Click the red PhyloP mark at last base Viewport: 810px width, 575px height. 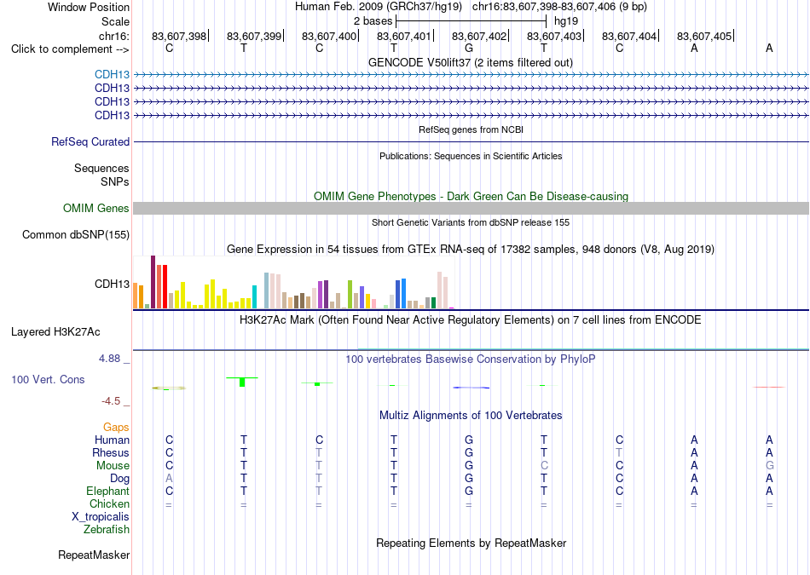(769, 387)
